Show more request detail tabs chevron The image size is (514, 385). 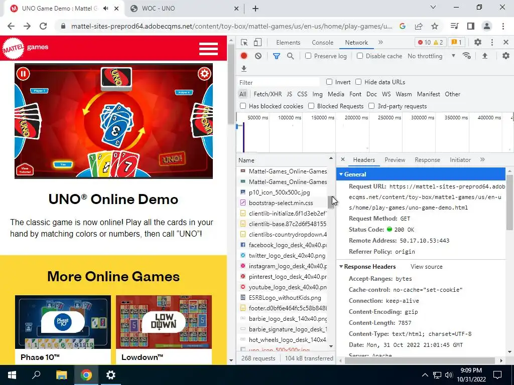(482, 160)
